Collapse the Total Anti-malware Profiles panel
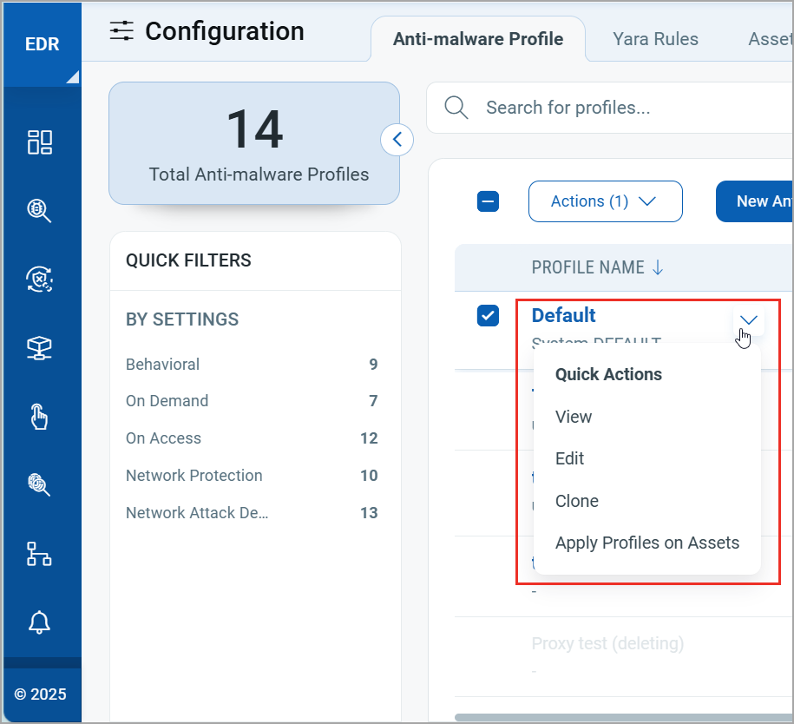Viewport: 794px width, 724px height. pyautogui.click(x=397, y=140)
